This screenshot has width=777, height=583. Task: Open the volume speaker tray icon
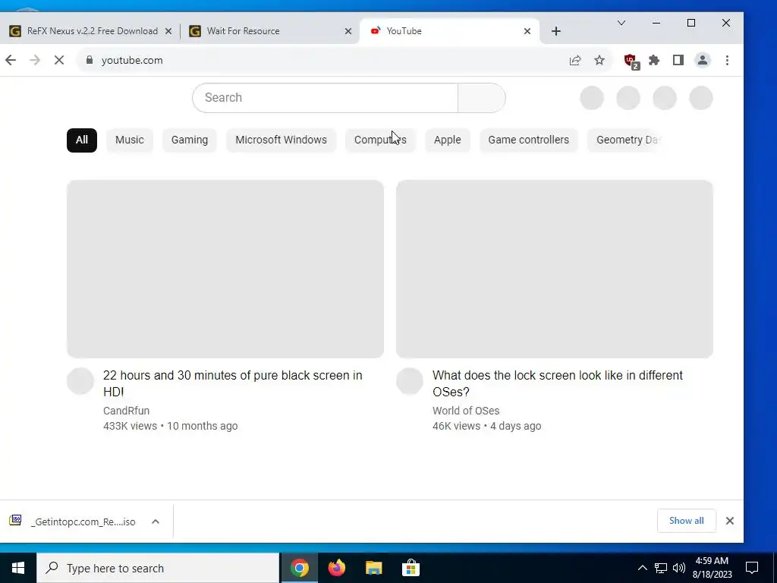(679, 568)
